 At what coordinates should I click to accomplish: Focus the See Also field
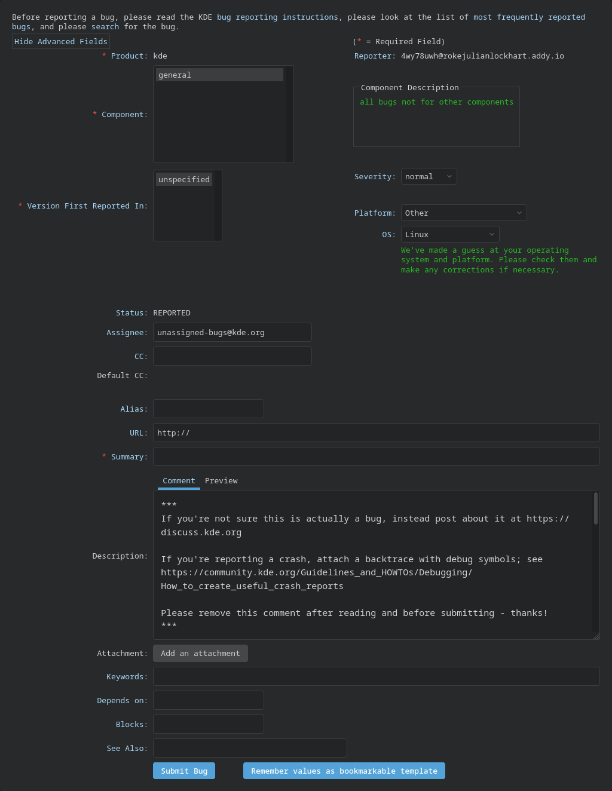(250, 748)
